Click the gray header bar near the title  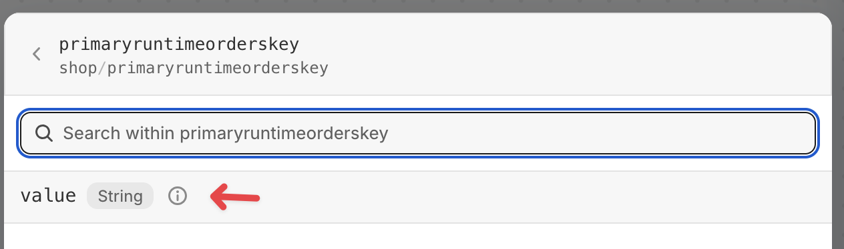tap(568, 55)
